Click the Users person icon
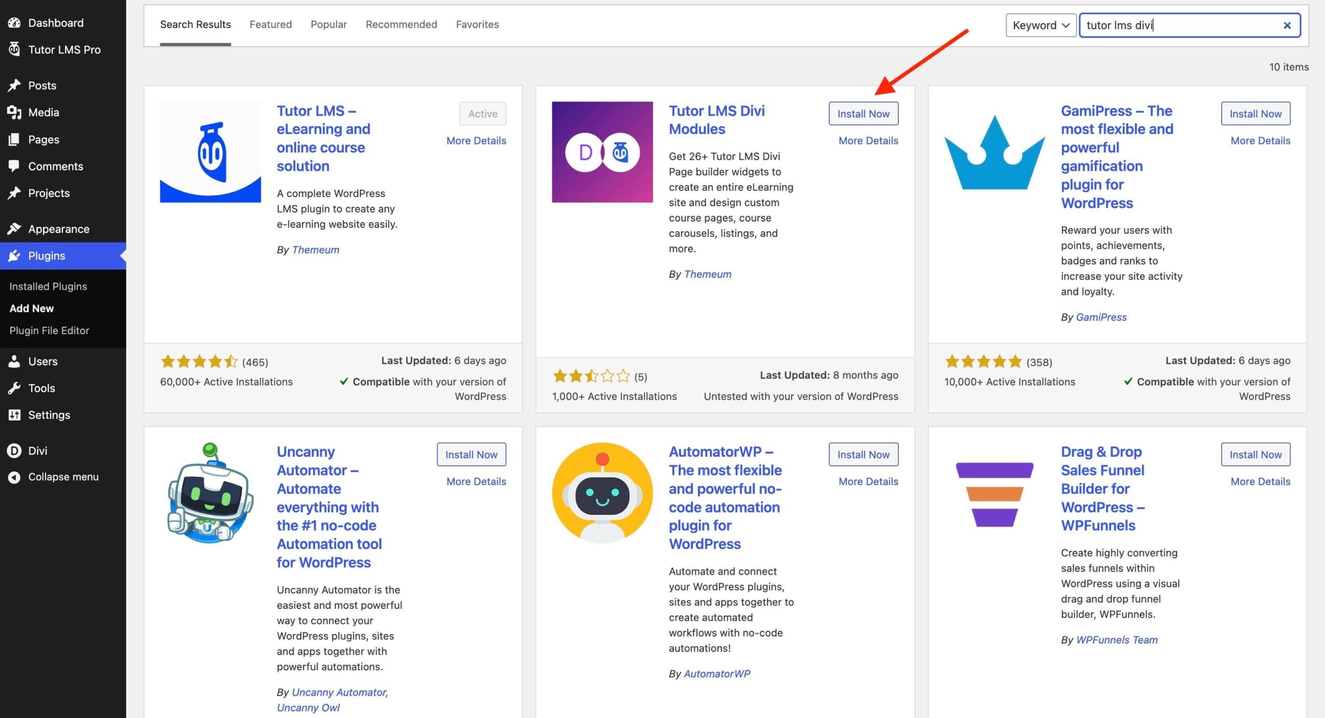 point(14,361)
